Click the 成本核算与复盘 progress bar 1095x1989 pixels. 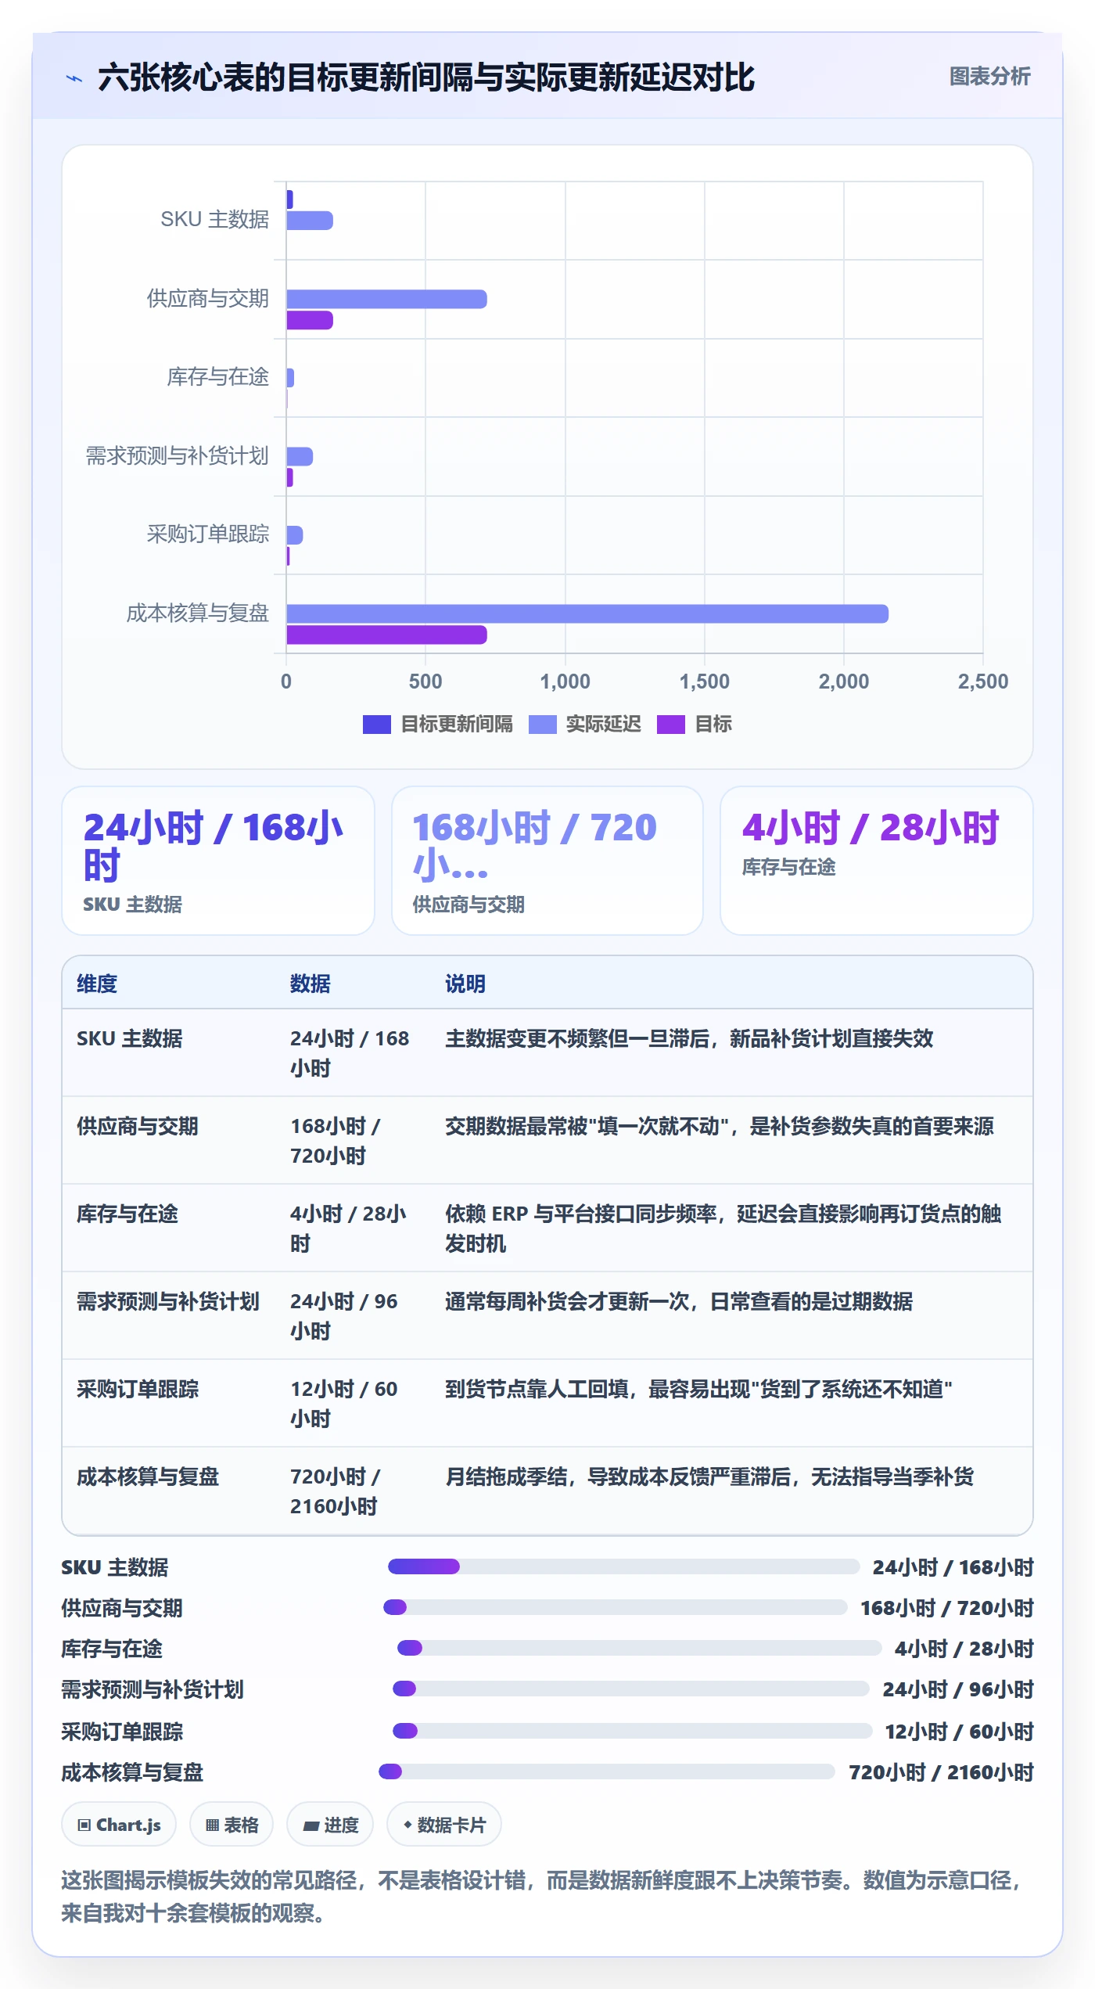click(607, 1771)
